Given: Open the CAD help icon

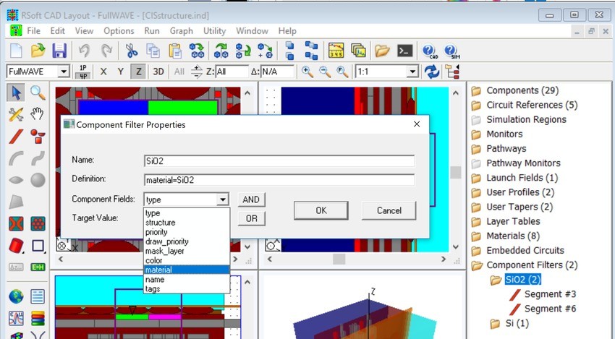Looking at the screenshot, I should [430, 51].
